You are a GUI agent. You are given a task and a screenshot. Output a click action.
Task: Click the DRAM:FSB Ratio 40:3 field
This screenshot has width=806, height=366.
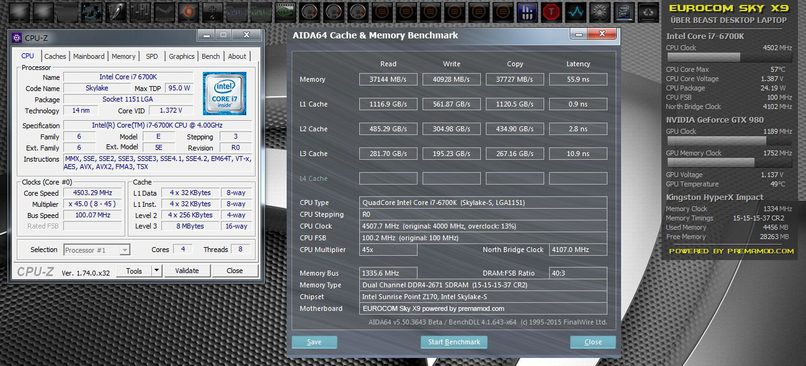pyautogui.click(x=578, y=273)
